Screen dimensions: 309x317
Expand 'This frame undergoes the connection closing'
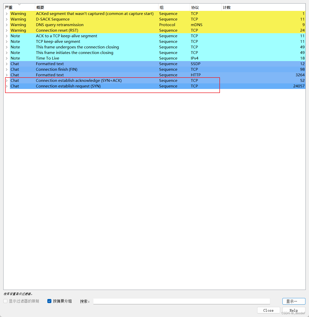point(7,47)
